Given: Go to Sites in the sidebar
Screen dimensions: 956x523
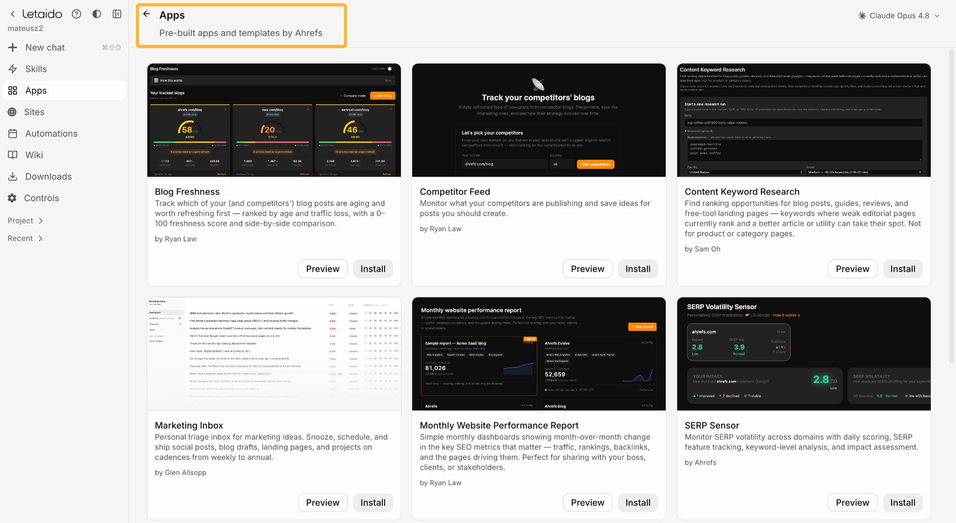Looking at the screenshot, I should click(64, 112).
